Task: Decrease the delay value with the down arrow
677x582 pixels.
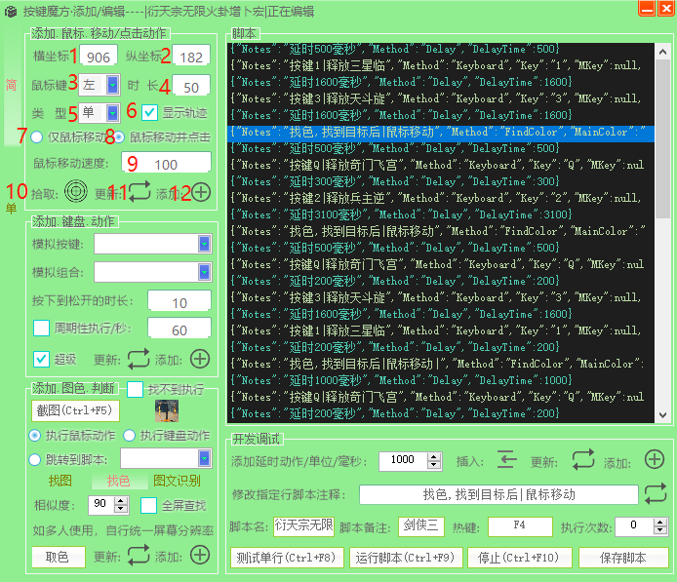Action: click(x=434, y=465)
